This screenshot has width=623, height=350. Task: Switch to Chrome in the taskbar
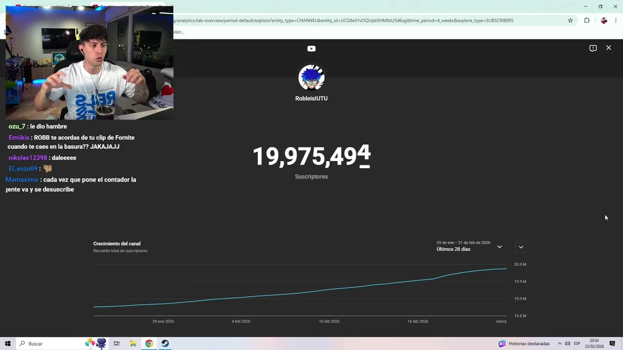pyautogui.click(x=149, y=344)
